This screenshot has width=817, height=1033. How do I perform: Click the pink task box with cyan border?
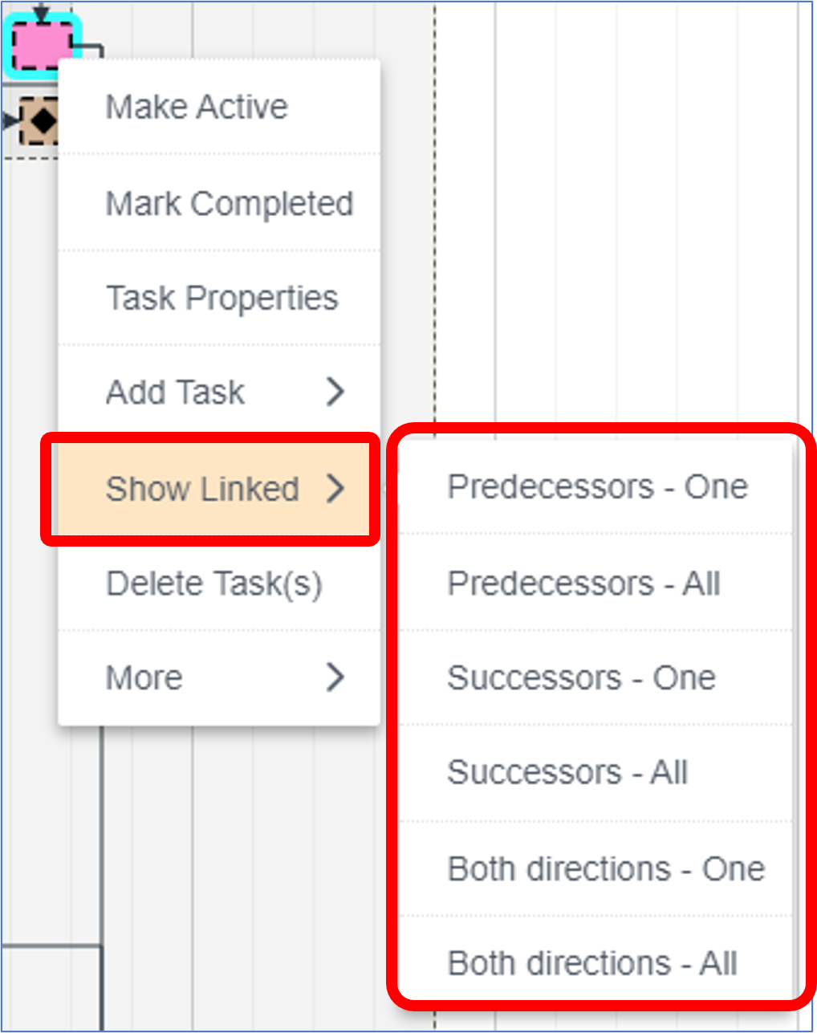coord(42,43)
